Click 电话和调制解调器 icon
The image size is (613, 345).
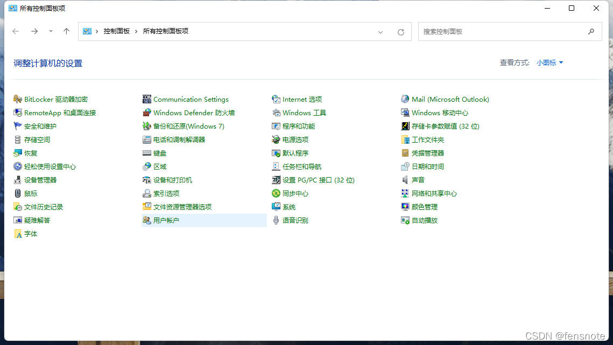146,139
